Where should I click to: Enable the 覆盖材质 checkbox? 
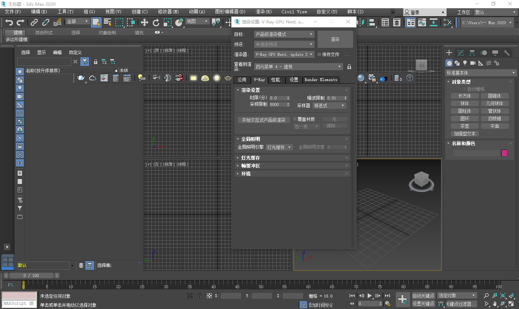click(294, 119)
